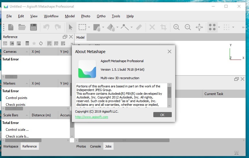
Task: Open the File menu
Action: point(9,16)
